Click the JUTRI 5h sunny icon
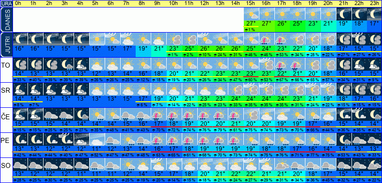382x183 pixels. pos(97,39)
